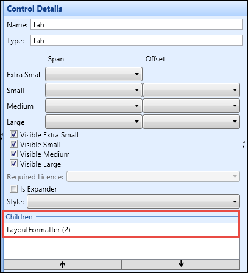This screenshot has height=273, width=248.
Task: Click the move up arrow button
Action: pos(63,264)
